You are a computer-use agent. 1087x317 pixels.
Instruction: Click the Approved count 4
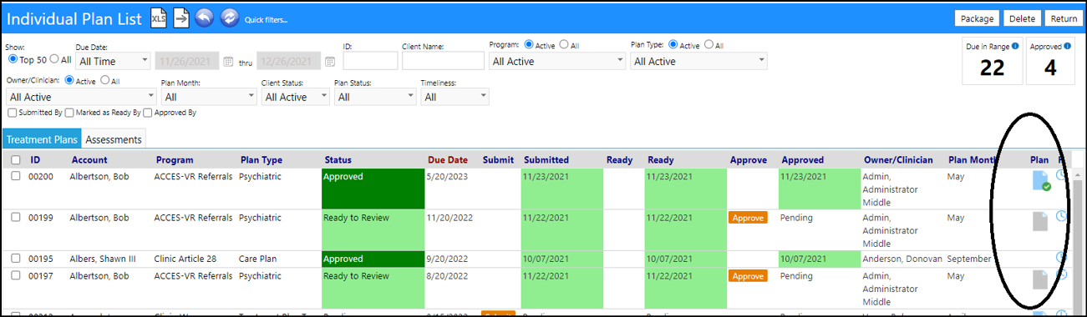tap(1050, 69)
